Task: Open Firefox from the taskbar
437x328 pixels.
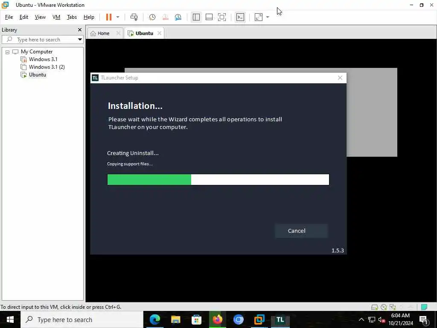Action: point(217,319)
